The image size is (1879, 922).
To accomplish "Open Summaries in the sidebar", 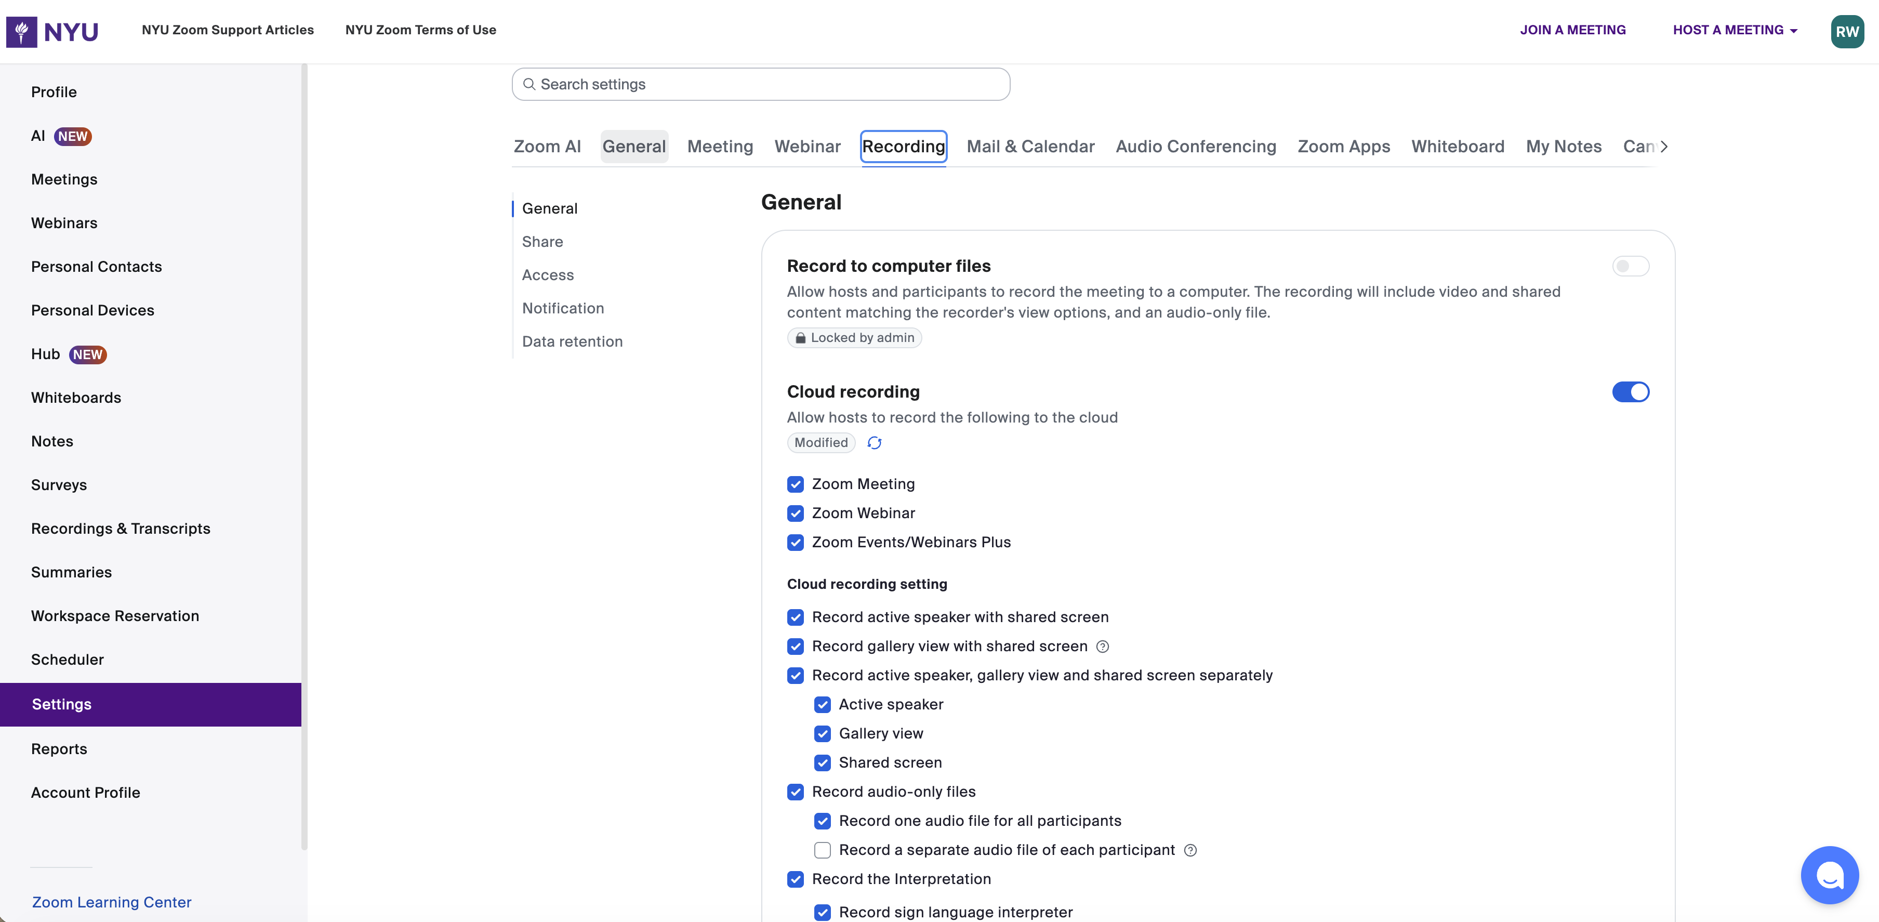I will (x=72, y=573).
